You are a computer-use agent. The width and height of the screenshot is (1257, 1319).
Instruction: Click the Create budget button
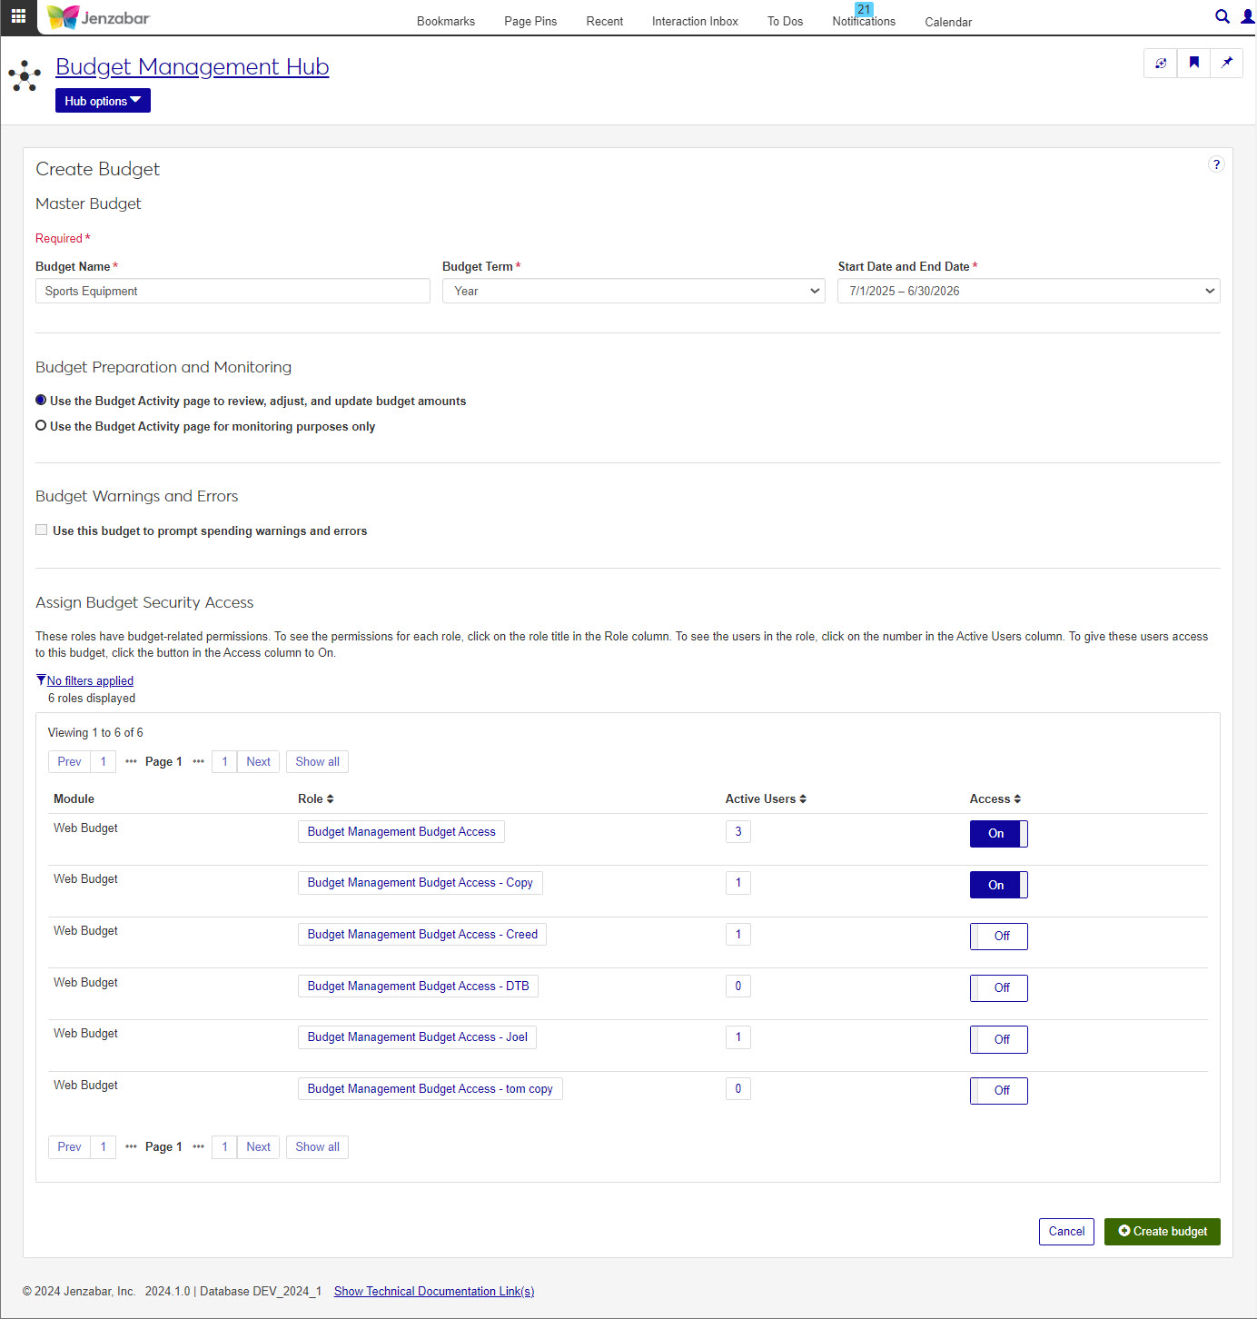click(x=1162, y=1231)
